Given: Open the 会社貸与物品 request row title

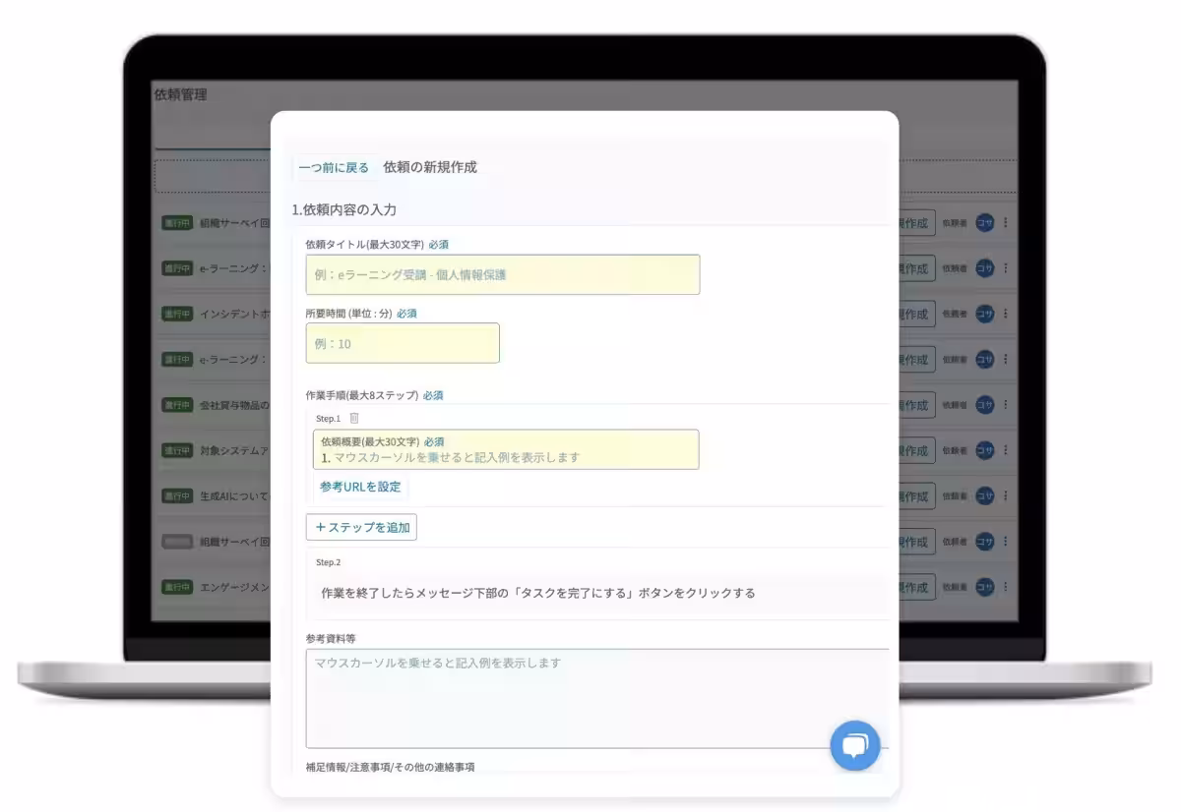Looking at the screenshot, I should pyautogui.click(x=234, y=404).
